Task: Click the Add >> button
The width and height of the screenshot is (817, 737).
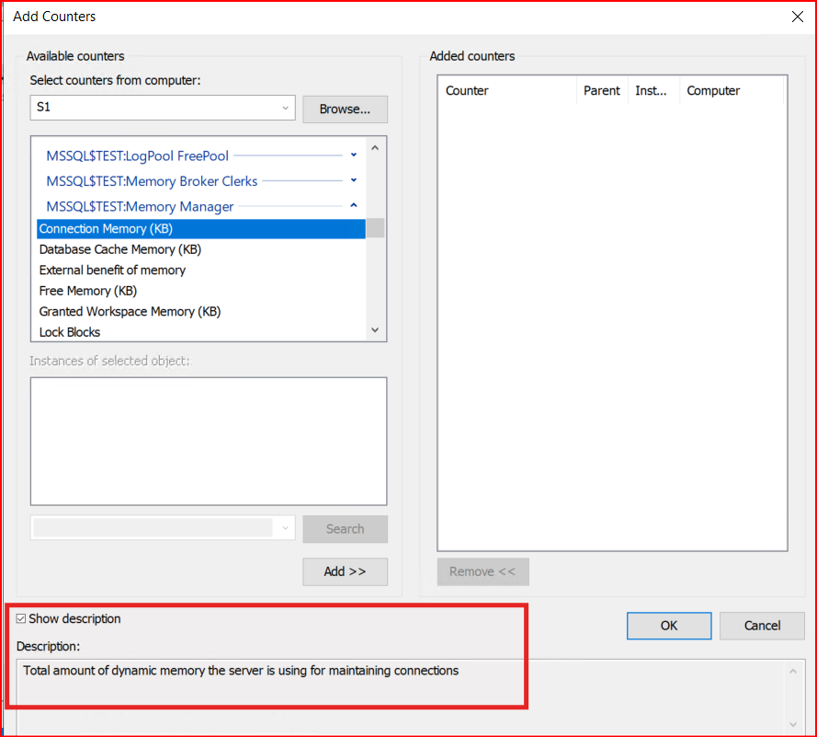Action: tap(345, 571)
